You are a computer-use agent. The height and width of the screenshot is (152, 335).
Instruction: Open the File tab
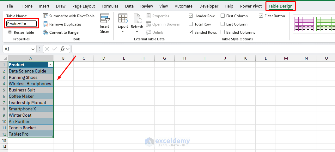click(x=10, y=6)
